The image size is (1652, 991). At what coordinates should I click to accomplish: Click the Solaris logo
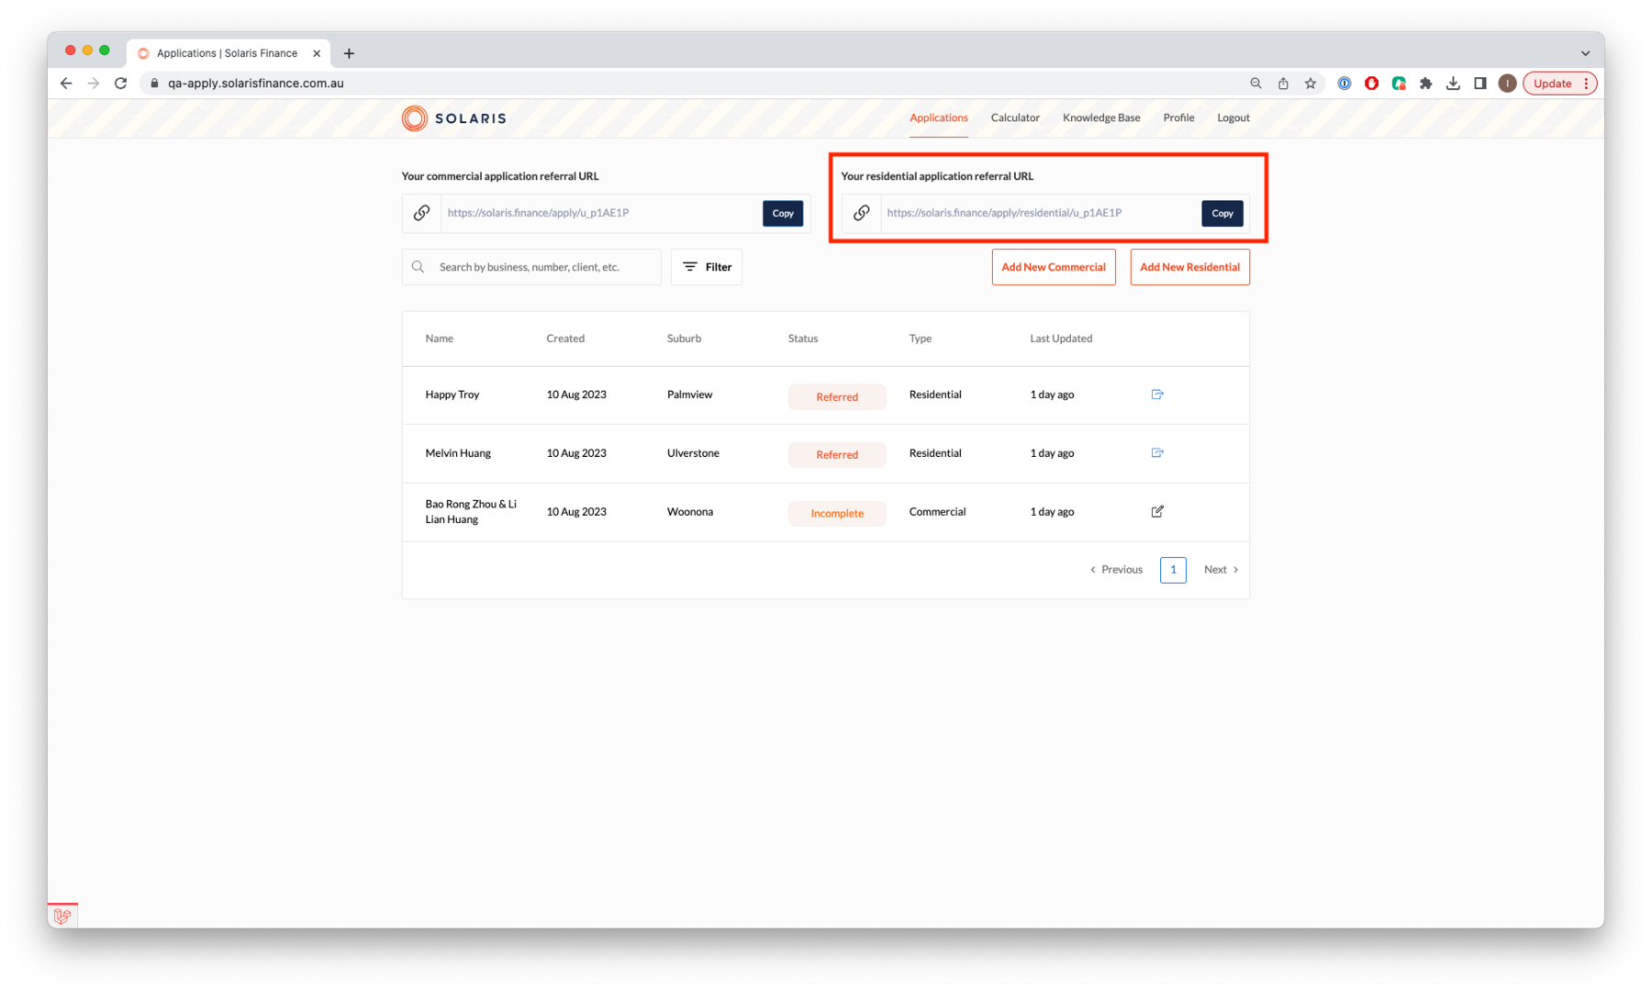tap(453, 118)
